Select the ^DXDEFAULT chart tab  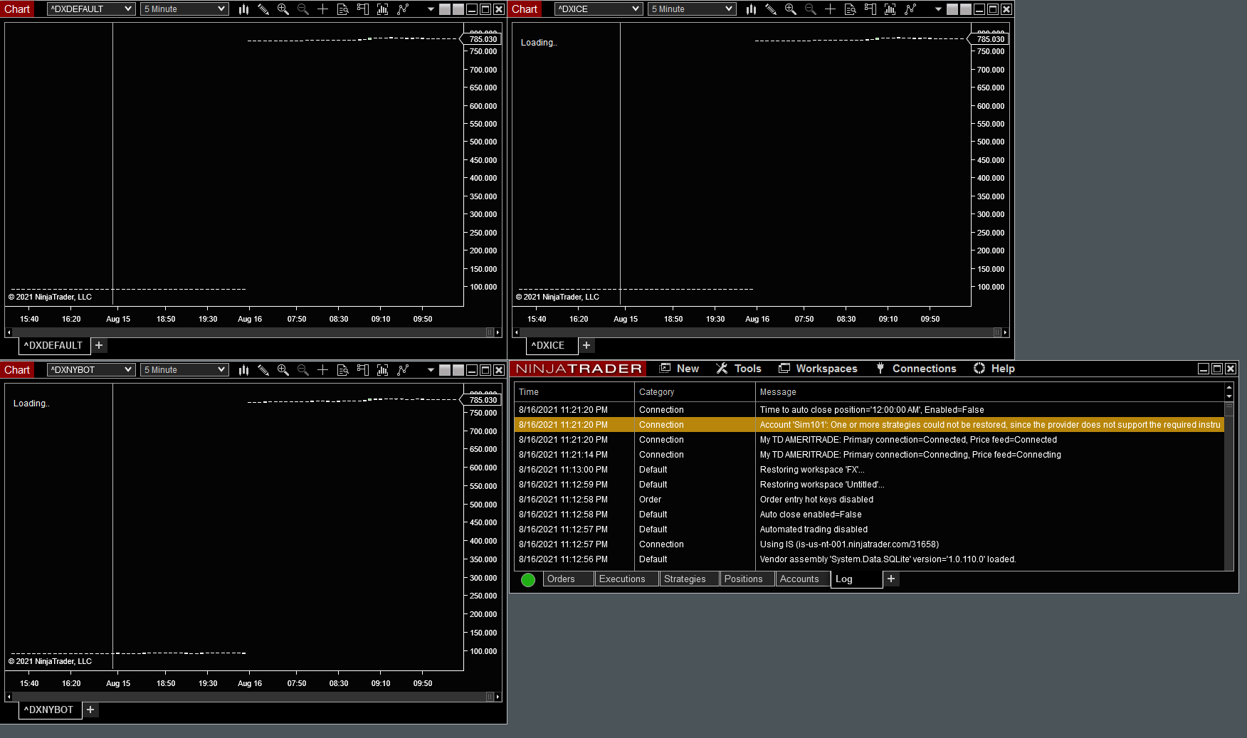click(55, 346)
